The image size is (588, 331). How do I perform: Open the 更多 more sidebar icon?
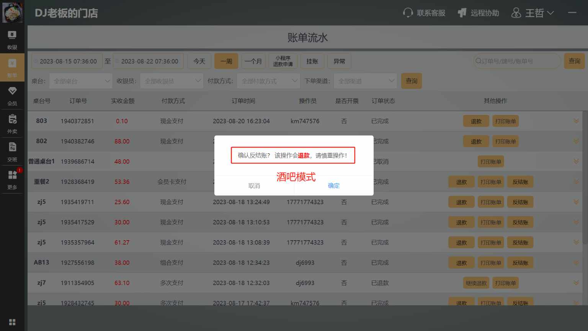coord(12,179)
